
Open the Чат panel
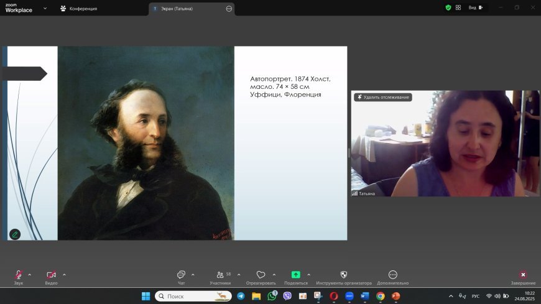(x=181, y=277)
